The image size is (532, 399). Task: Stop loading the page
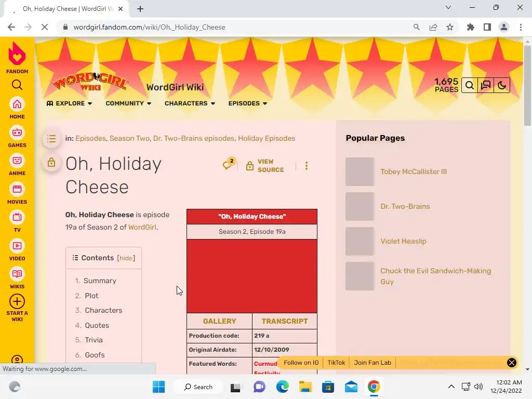[x=45, y=27]
